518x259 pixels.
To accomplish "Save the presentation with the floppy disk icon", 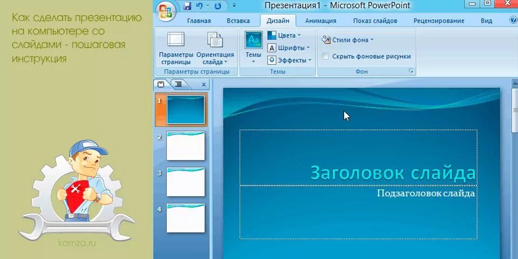I will click(x=187, y=5).
